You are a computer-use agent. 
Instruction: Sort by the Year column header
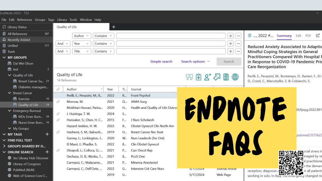[x=112, y=89]
